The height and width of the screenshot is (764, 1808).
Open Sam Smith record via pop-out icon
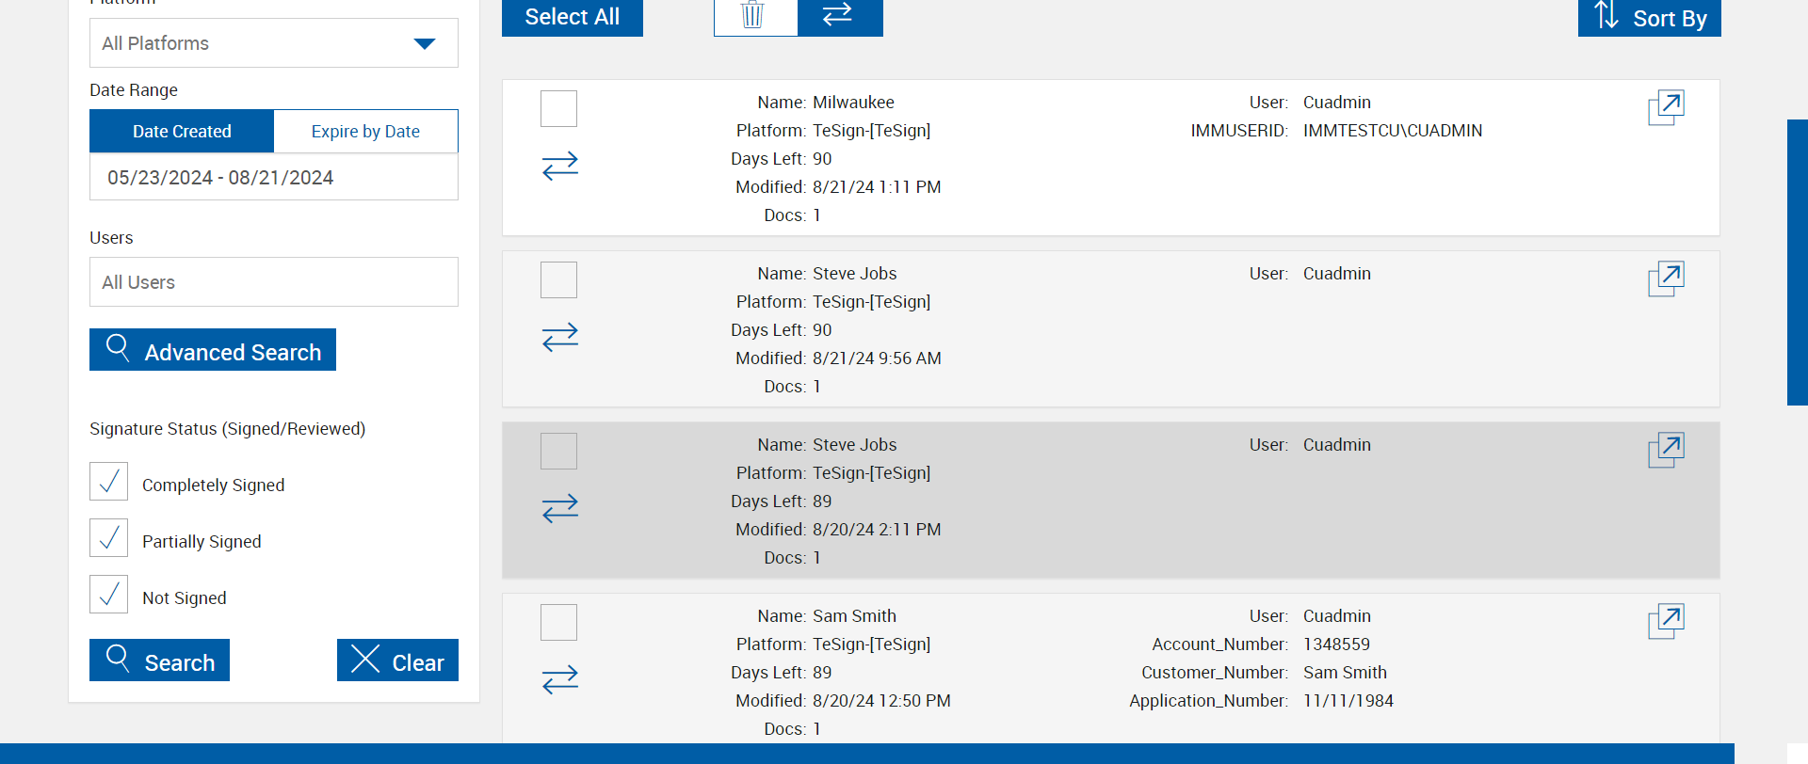tap(1666, 622)
